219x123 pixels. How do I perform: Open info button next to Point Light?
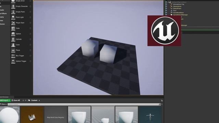pos(30,17)
